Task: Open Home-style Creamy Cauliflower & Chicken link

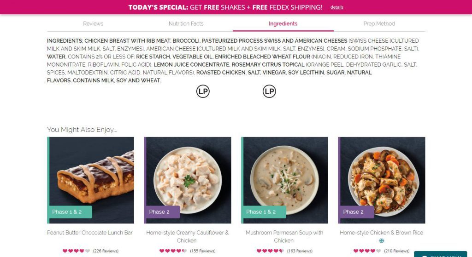Action: tap(187, 237)
